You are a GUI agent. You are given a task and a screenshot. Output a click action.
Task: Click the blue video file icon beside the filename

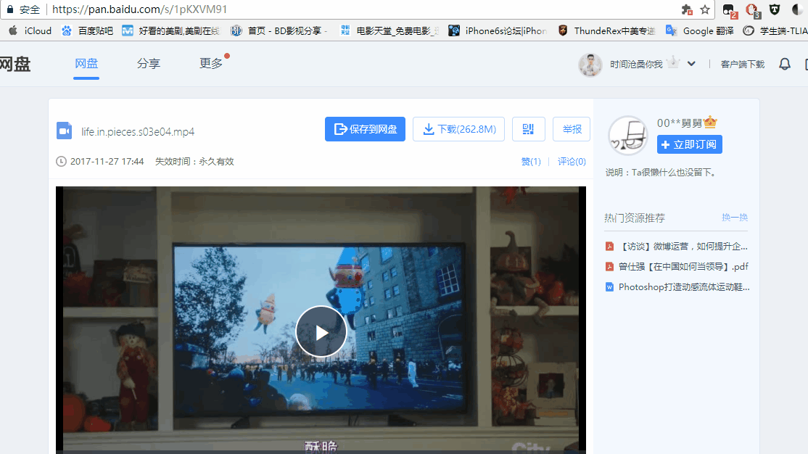pos(64,131)
